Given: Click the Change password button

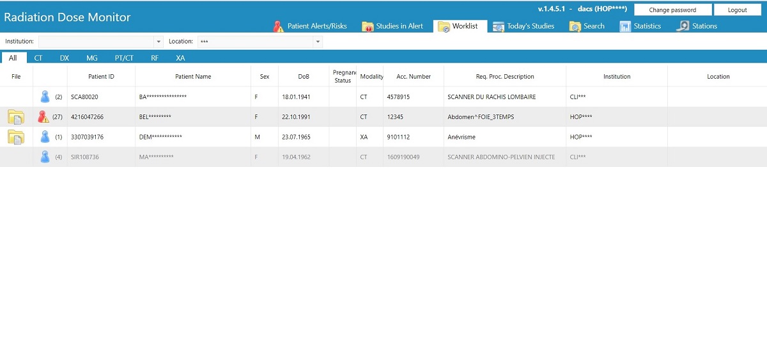Looking at the screenshot, I should (x=672, y=10).
